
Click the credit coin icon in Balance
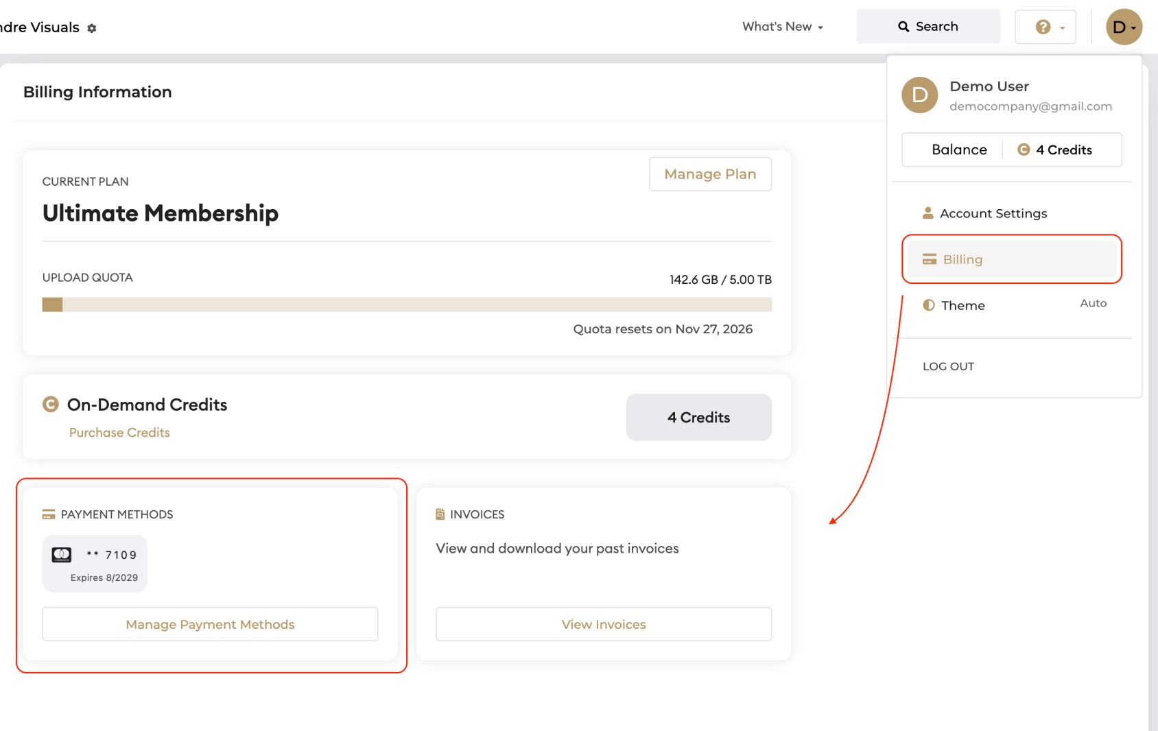[x=1024, y=149]
